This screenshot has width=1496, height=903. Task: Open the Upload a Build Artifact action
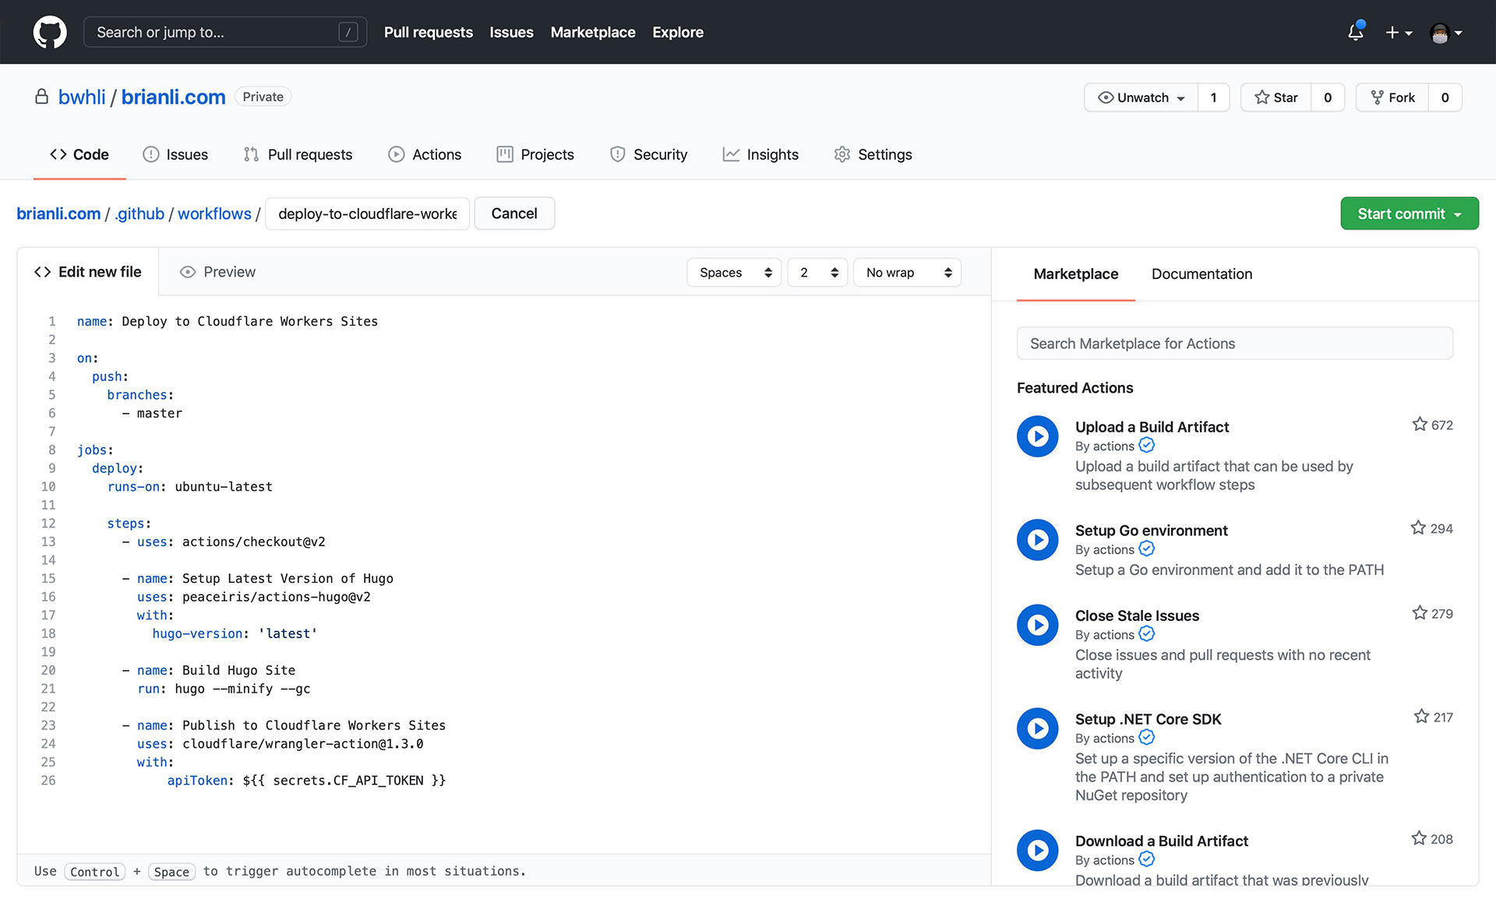pyautogui.click(x=1152, y=427)
